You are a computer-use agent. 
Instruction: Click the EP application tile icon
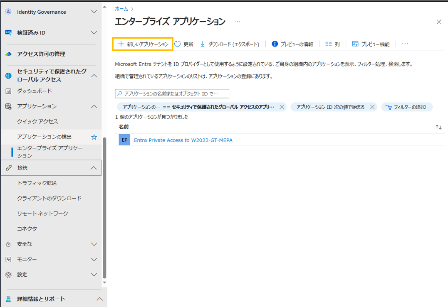point(124,140)
